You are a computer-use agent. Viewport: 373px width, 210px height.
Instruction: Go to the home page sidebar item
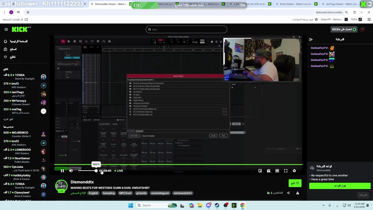(15, 41)
